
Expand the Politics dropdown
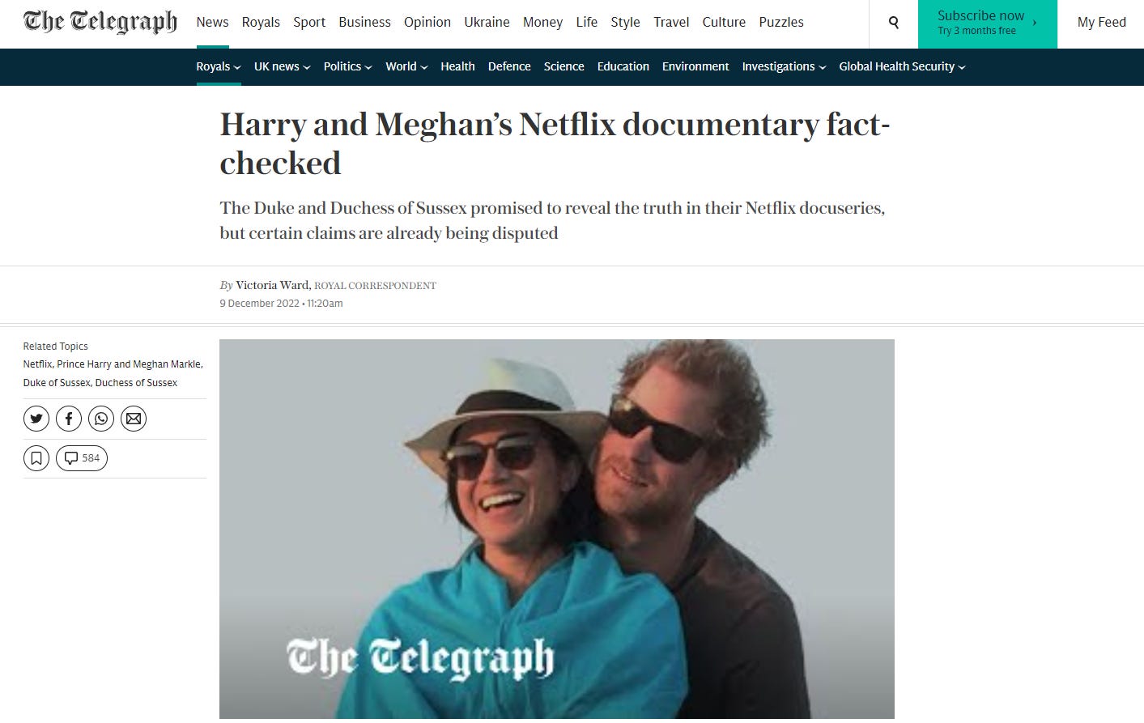coord(348,66)
